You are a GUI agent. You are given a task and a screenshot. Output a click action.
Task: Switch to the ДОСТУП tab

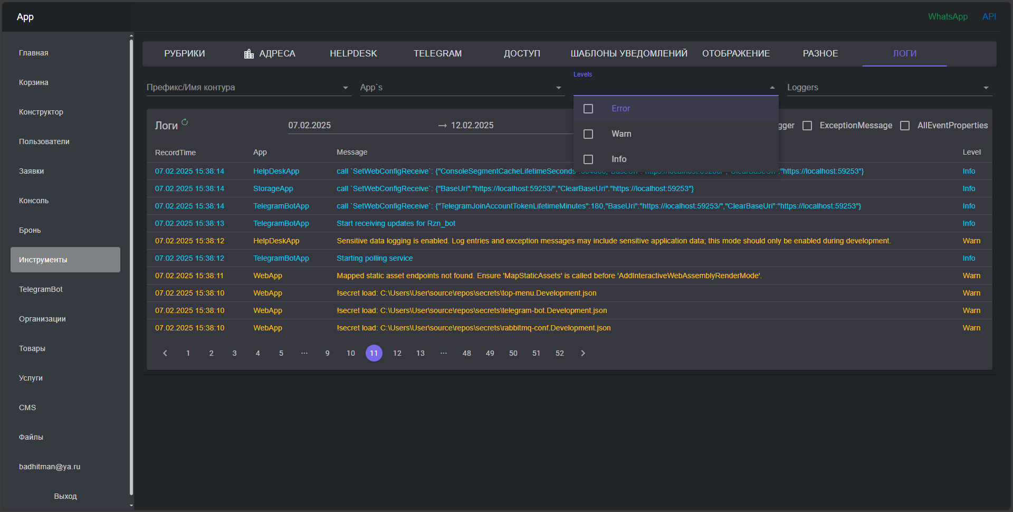[x=522, y=54]
